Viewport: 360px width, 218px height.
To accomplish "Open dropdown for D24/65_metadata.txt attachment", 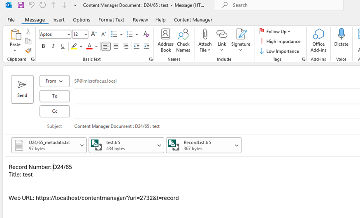I will [x=82, y=145].
